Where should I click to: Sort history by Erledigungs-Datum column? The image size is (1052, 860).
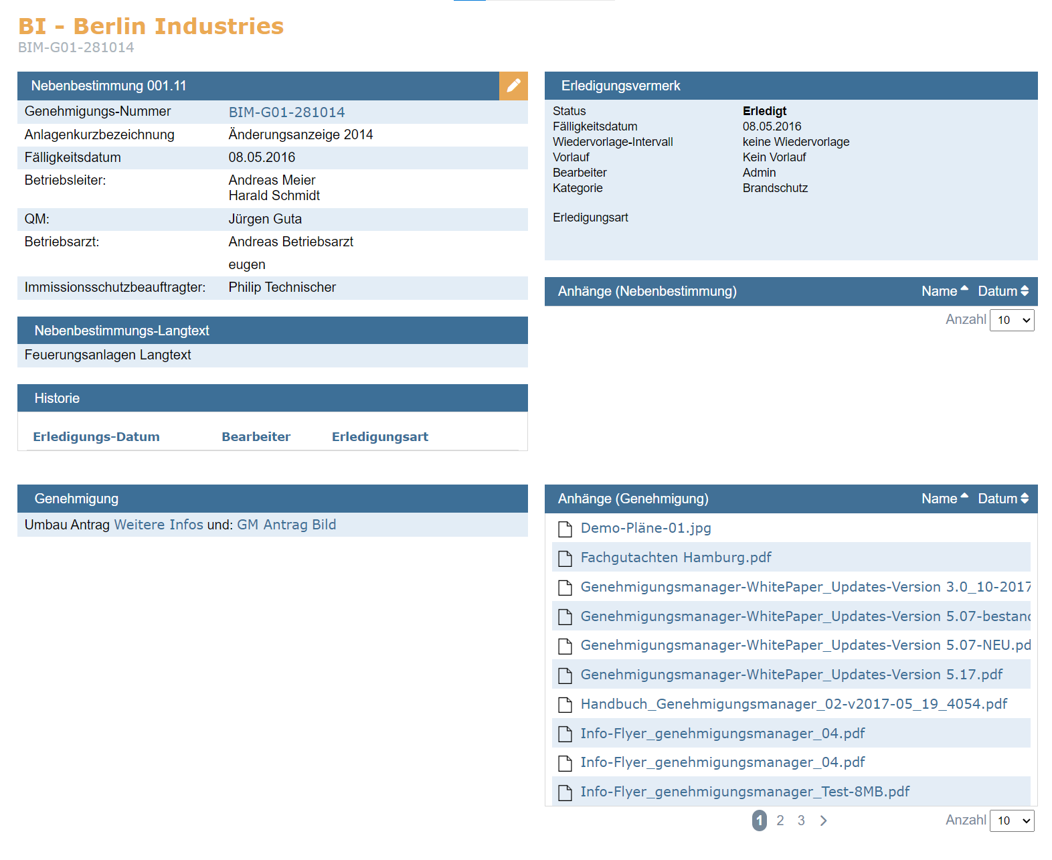(x=96, y=437)
